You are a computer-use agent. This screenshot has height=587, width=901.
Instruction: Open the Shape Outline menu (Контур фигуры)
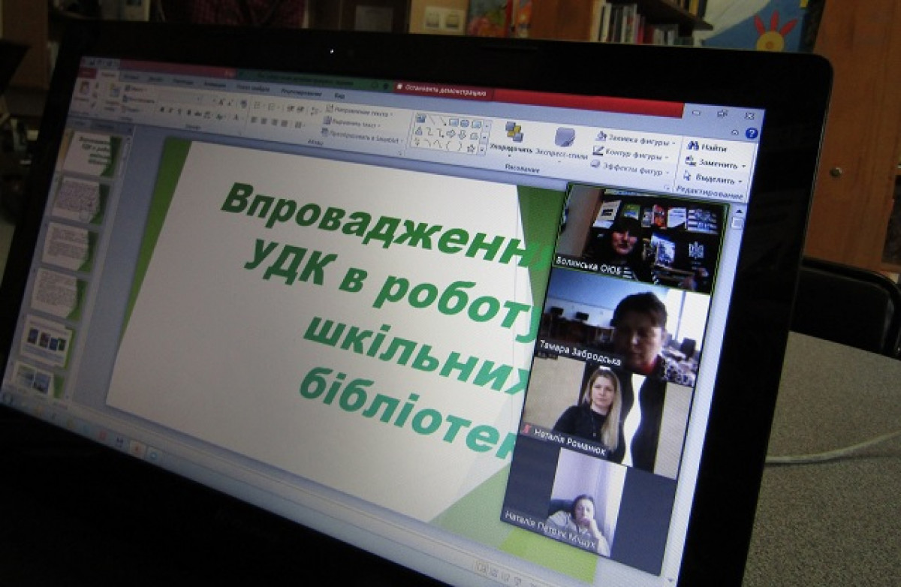pyautogui.click(x=631, y=155)
